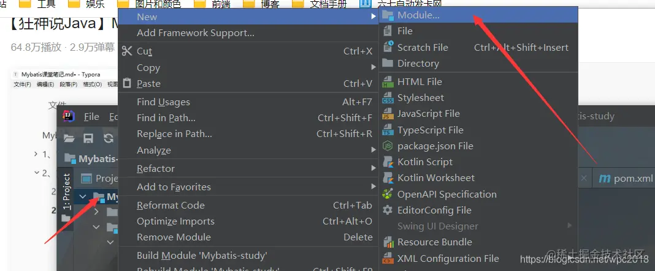Click the Kotlin Worksheet icon
The height and width of the screenshot is (271, 655).
tap(388, 177)
